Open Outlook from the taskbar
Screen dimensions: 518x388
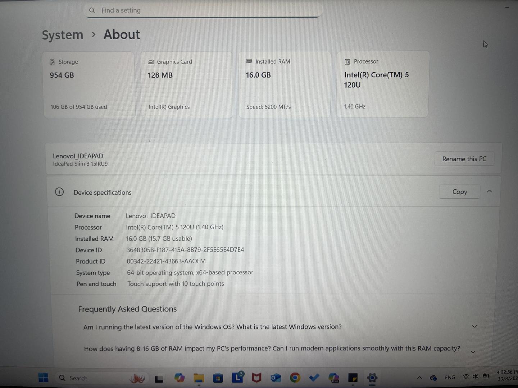coord(276,378)
